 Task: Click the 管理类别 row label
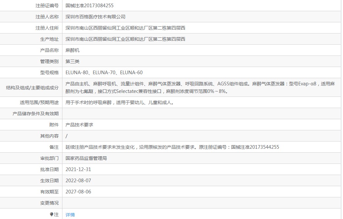point(49,61)
